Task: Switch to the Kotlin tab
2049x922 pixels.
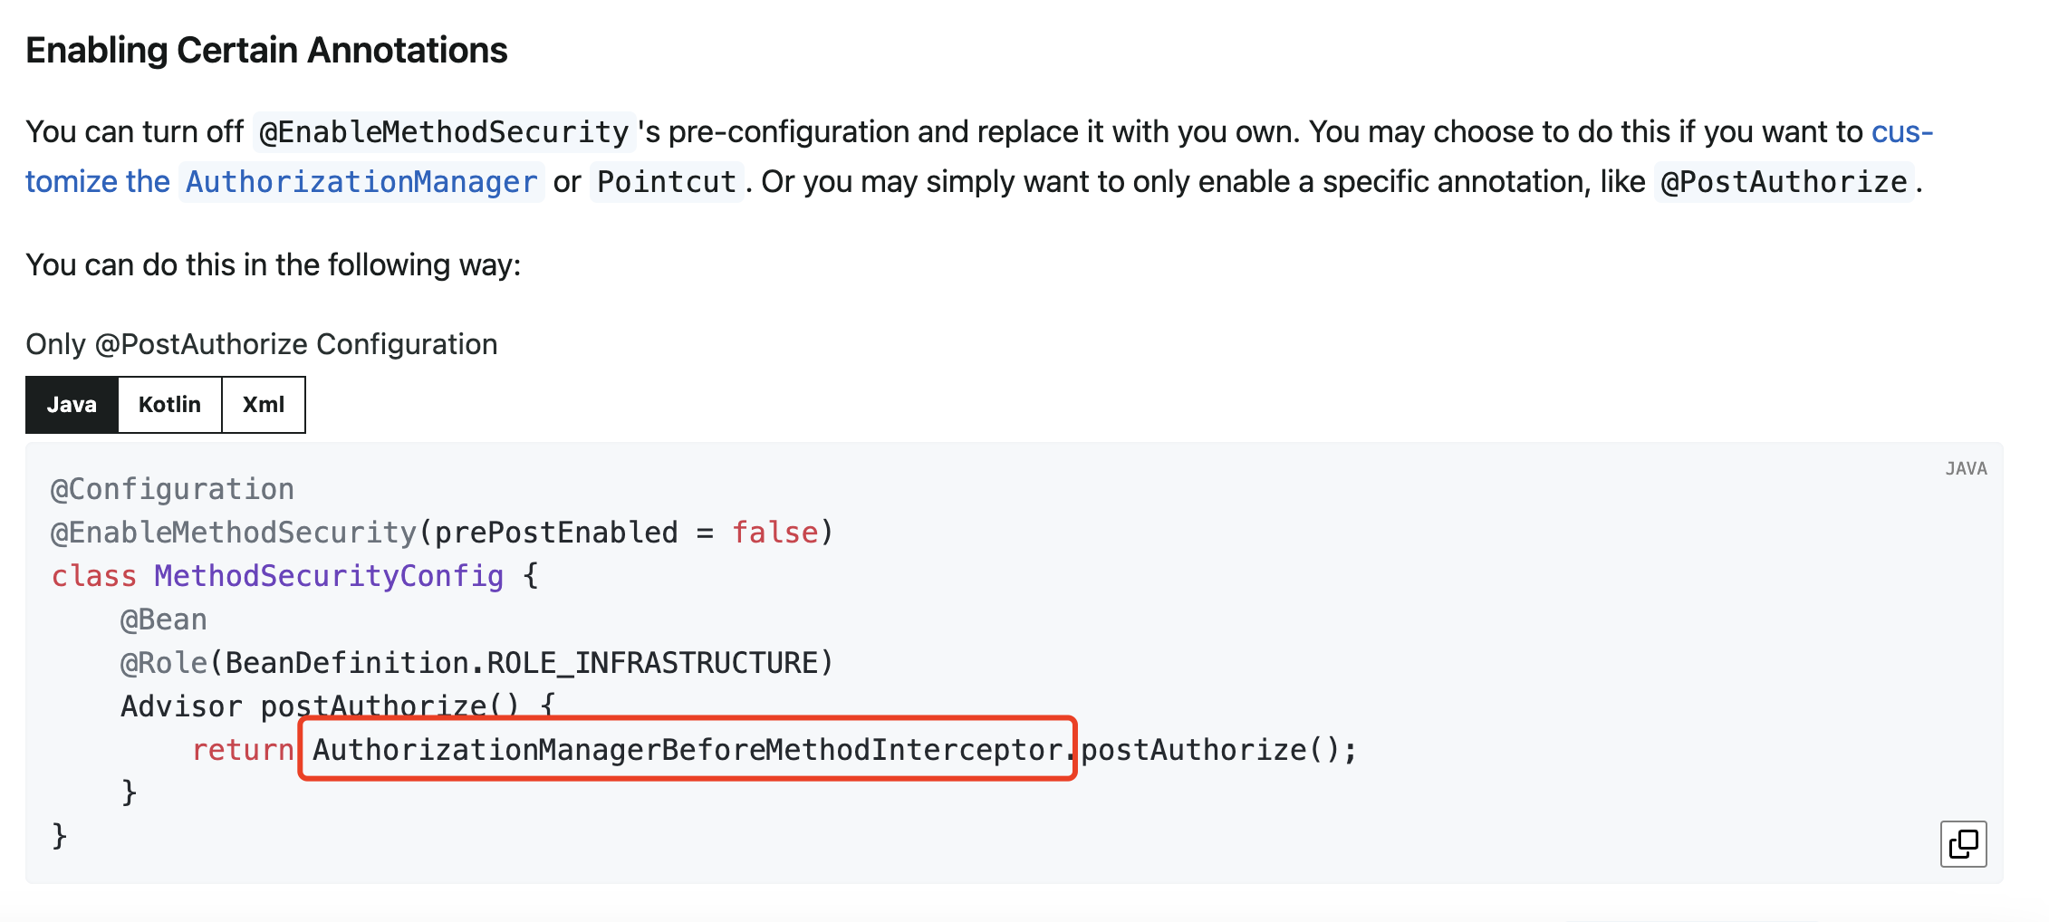Action: tap(169, 404)
